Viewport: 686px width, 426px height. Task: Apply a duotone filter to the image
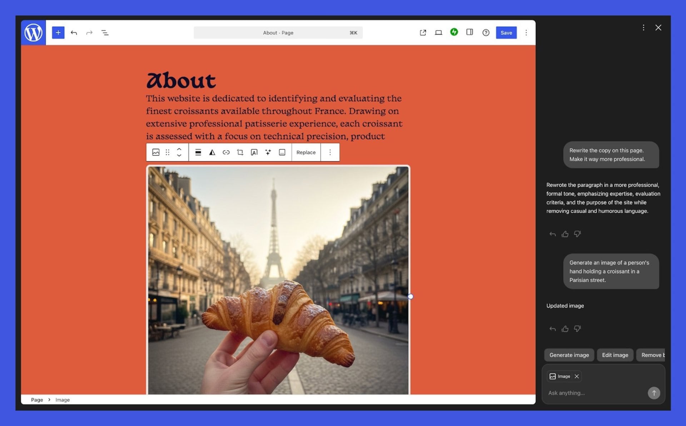(212, 152)
